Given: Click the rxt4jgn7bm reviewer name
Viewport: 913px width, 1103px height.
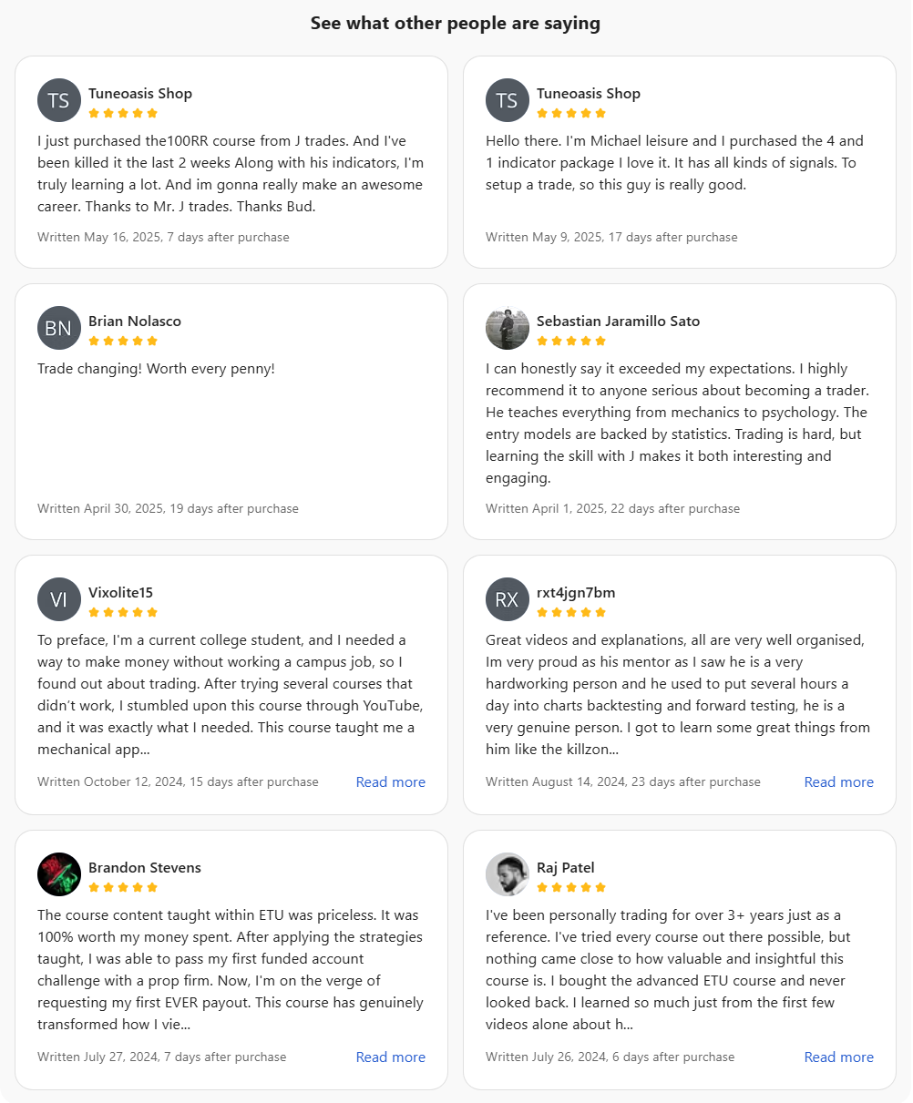Looking at the screenshot, I should [576, 592].
